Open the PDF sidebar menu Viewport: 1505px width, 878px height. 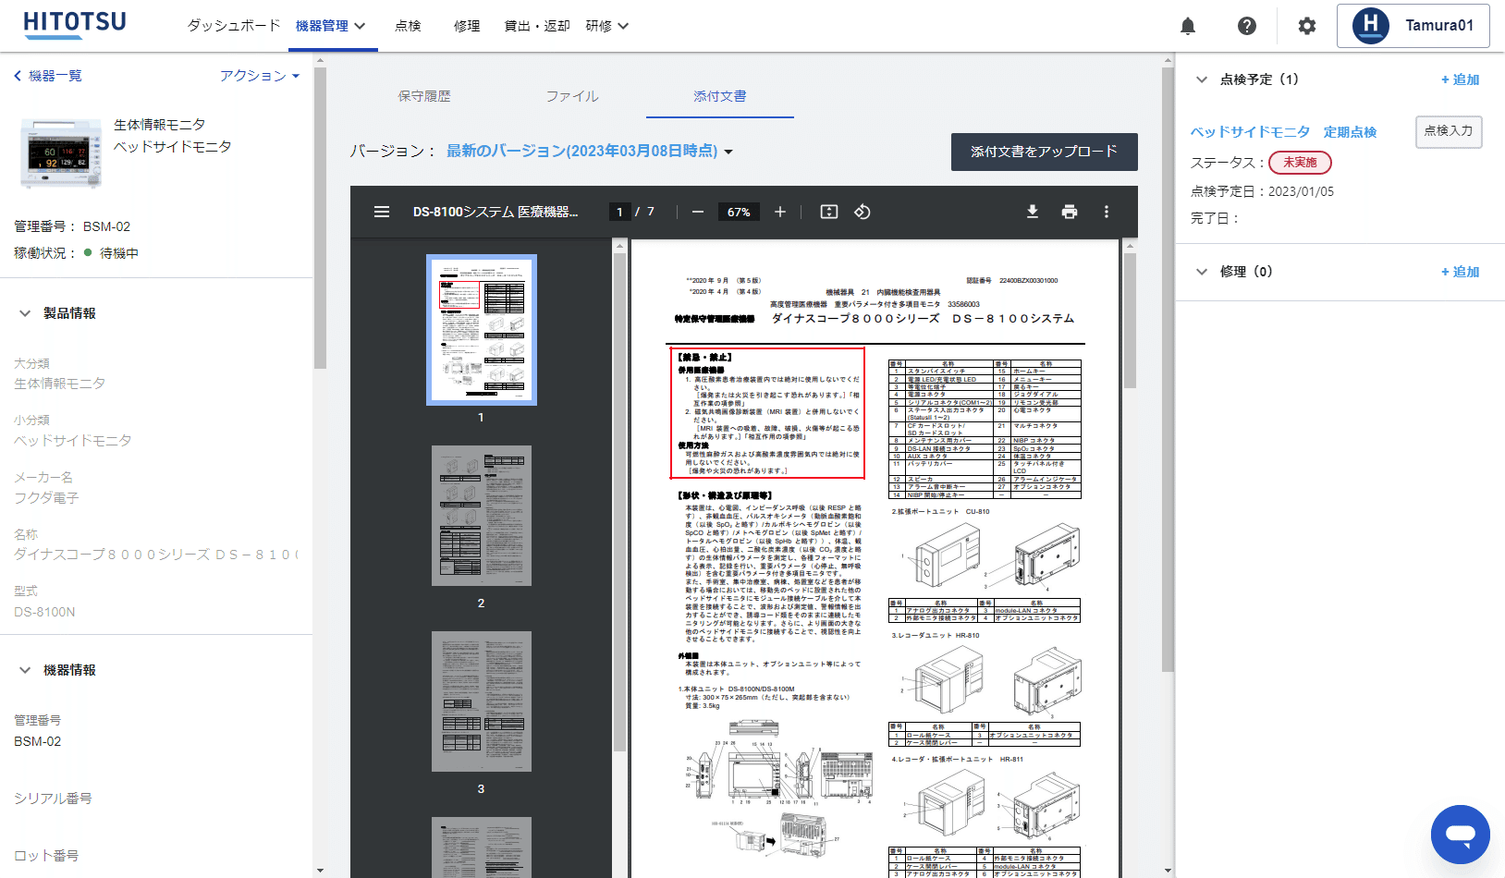click(x=382, y=212)
